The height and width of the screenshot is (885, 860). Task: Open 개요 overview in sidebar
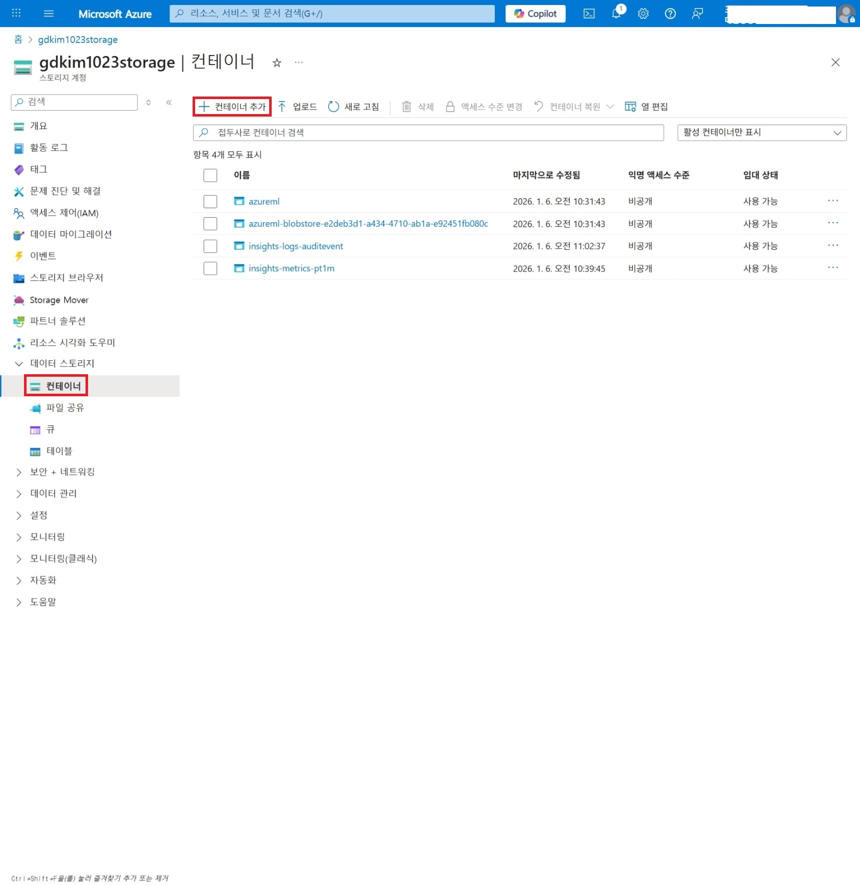pos(39,126)
